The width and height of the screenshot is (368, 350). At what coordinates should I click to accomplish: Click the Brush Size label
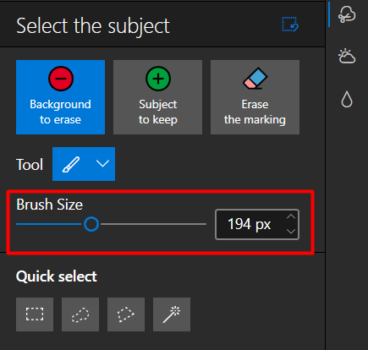(x=50, y=205)
